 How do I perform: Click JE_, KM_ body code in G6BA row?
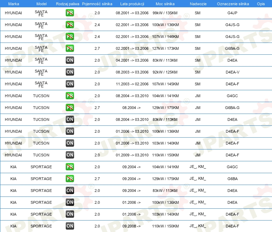(198, 178)
